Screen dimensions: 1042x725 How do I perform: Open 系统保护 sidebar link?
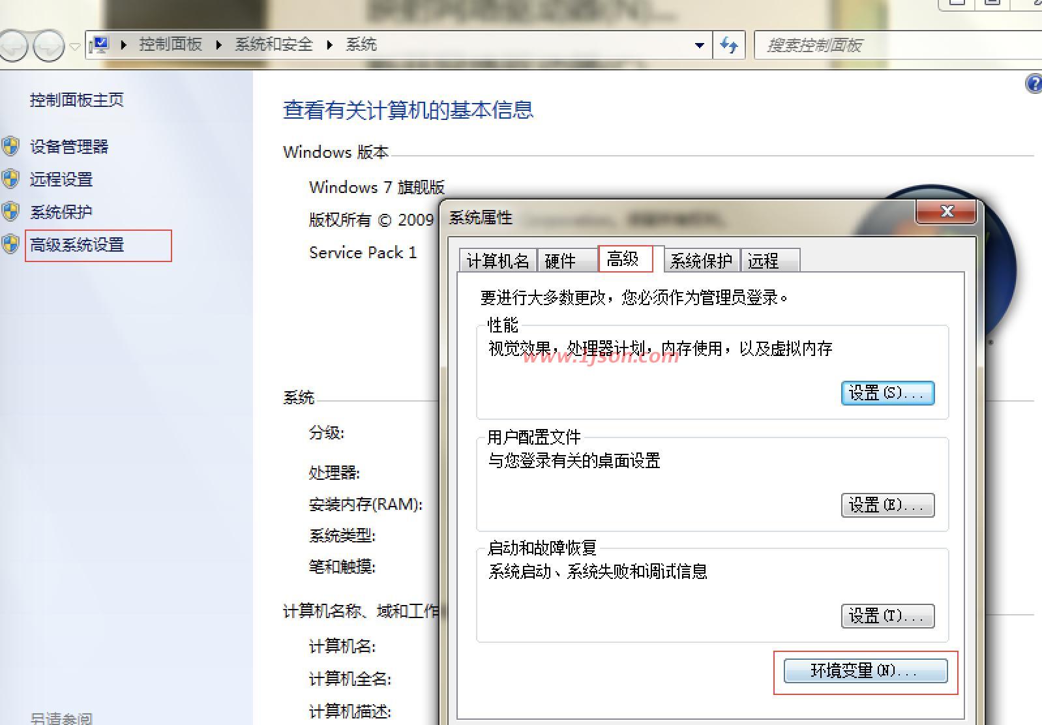coord(61,212)
